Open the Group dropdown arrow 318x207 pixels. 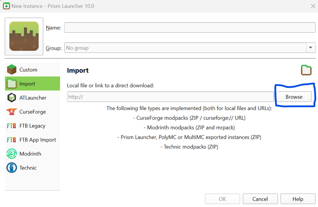[311, 48]
